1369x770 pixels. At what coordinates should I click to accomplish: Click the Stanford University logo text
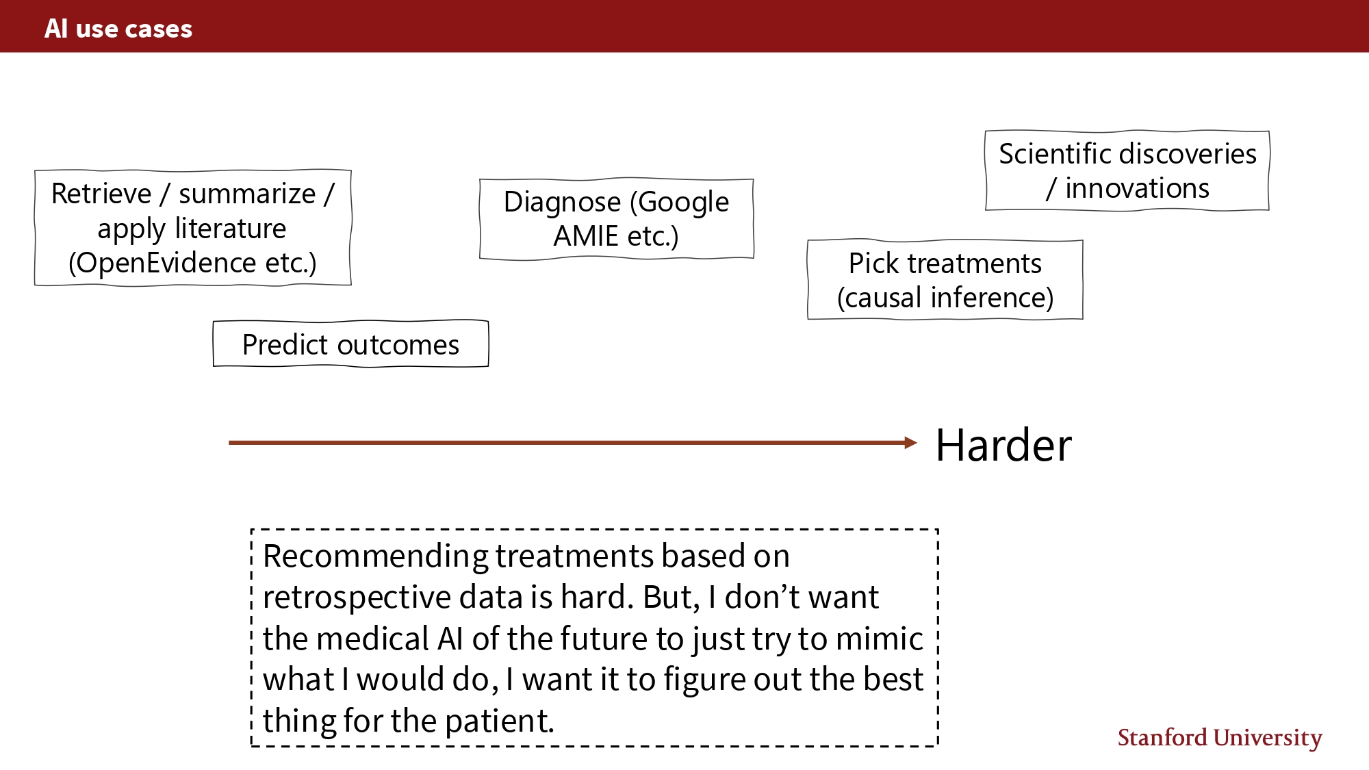[1219, 738]
